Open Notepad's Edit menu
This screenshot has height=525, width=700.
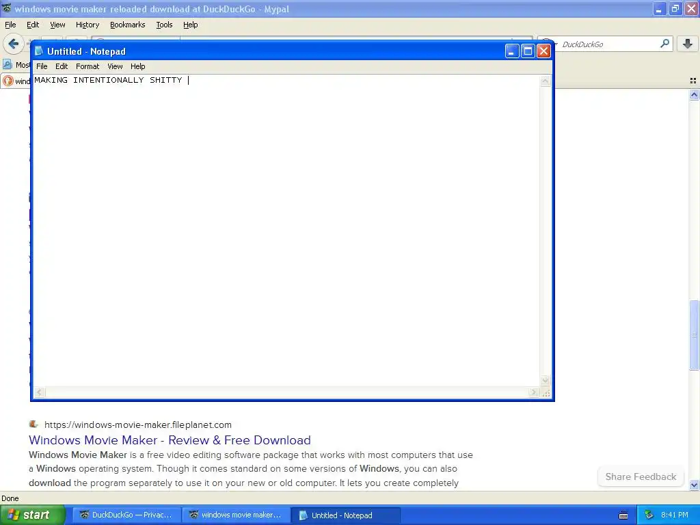[61, 66]
